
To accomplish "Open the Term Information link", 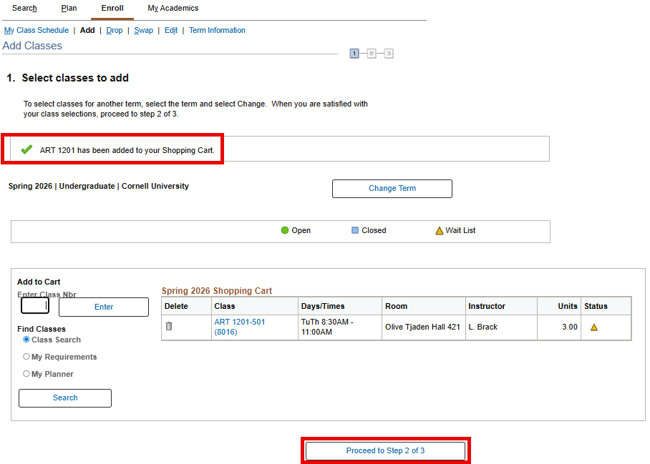I will [x=217, y=30].
